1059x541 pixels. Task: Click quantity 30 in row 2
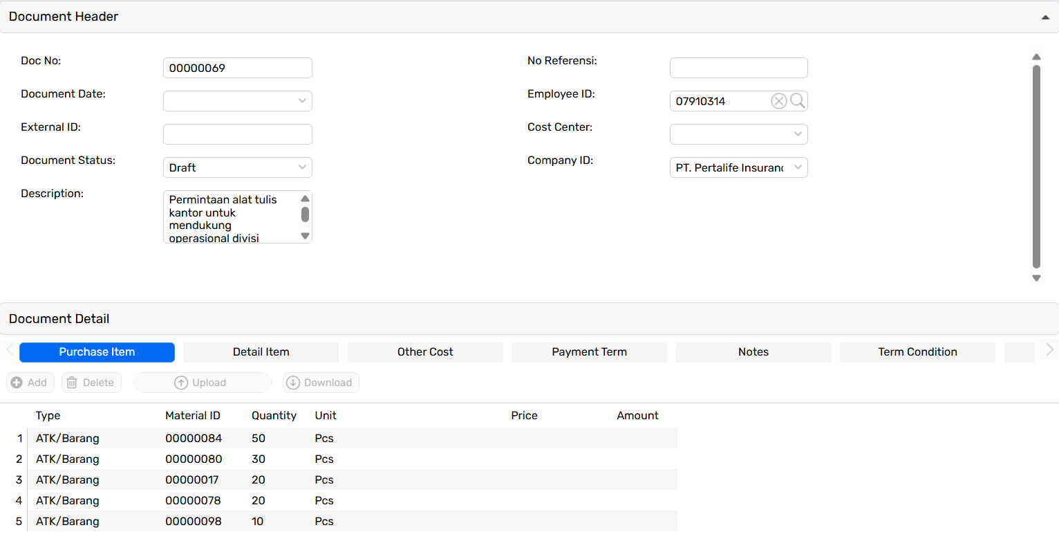click(x=259, y=459)
